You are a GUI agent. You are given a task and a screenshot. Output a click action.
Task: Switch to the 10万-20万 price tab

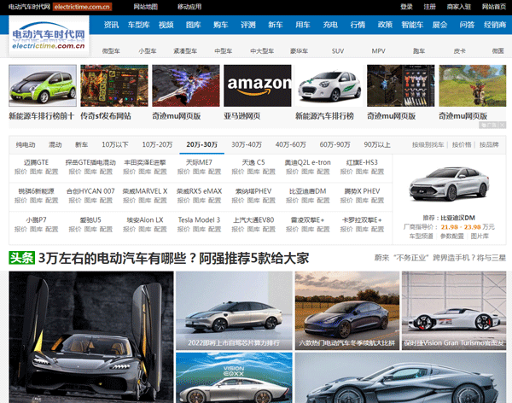tap(157, 145)
